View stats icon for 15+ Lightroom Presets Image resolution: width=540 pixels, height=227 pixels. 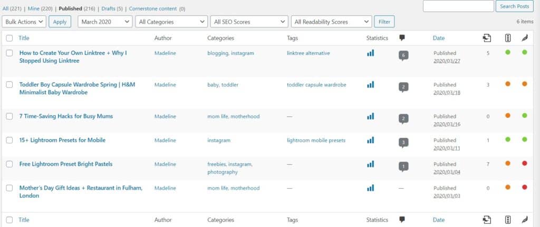point(370,140)
